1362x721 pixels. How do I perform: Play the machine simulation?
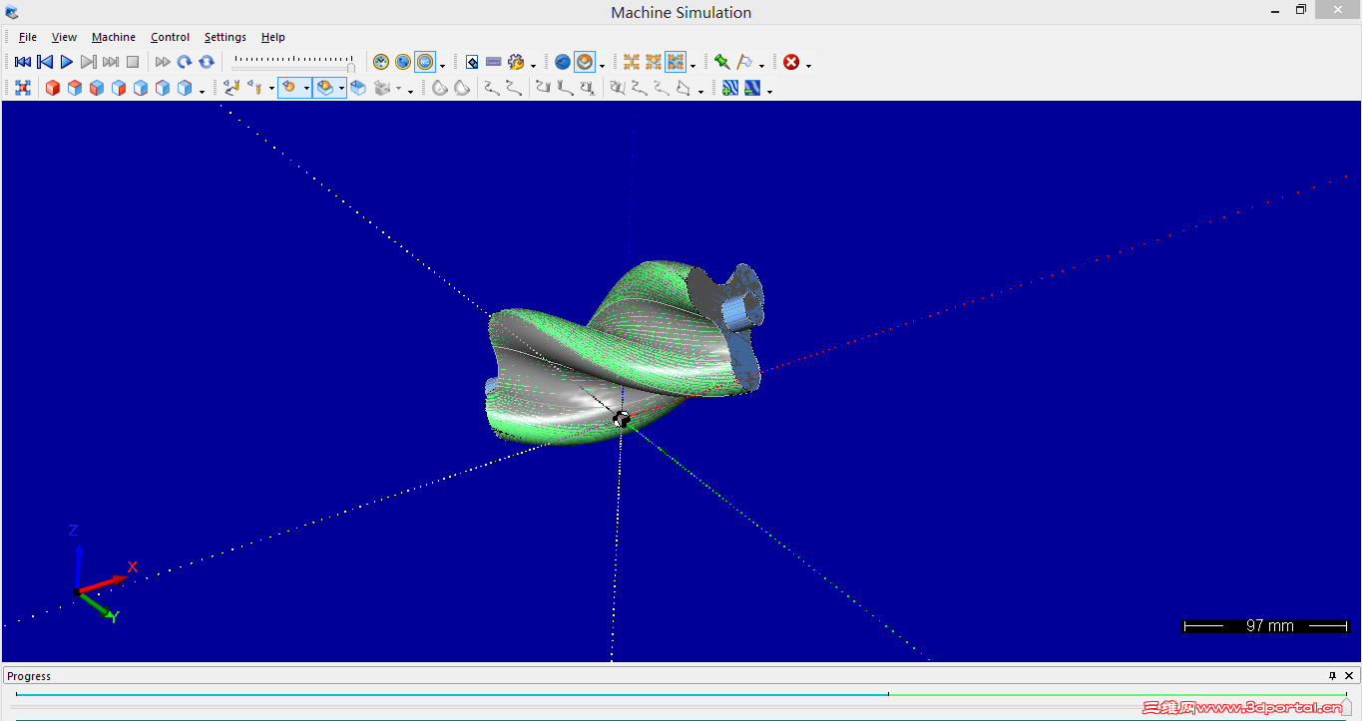point(67,62)
